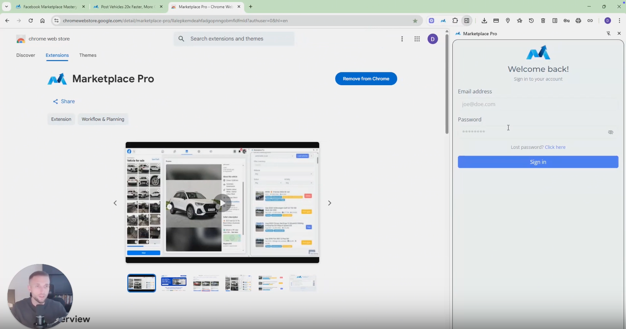Viewport: 626px width, 329px height.
Task: Click the Share link
Action: (x=64, y=102)
